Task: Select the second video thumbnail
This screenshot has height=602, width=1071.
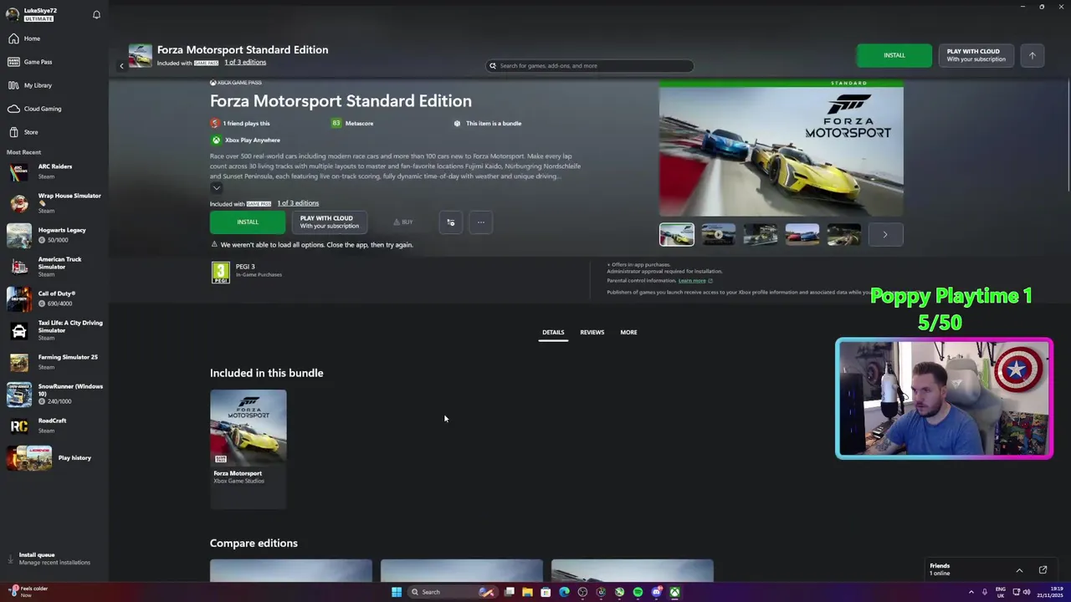Action: (719, 235)
